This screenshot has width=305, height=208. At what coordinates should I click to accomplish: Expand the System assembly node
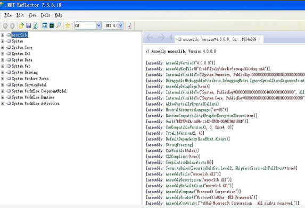click(x=3, y=41)
